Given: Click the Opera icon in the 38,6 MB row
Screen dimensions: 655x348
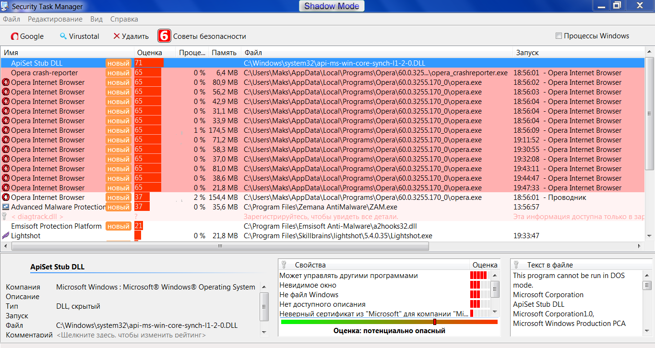Looking at the screenshot, I should 6,178.
